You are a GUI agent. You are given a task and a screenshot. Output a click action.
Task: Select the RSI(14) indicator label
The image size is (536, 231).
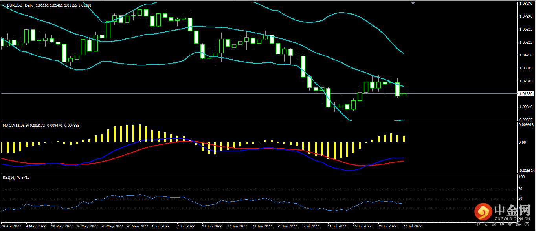[9, 178]
